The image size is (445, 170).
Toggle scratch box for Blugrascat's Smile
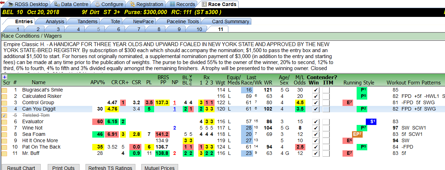[4, 90]
